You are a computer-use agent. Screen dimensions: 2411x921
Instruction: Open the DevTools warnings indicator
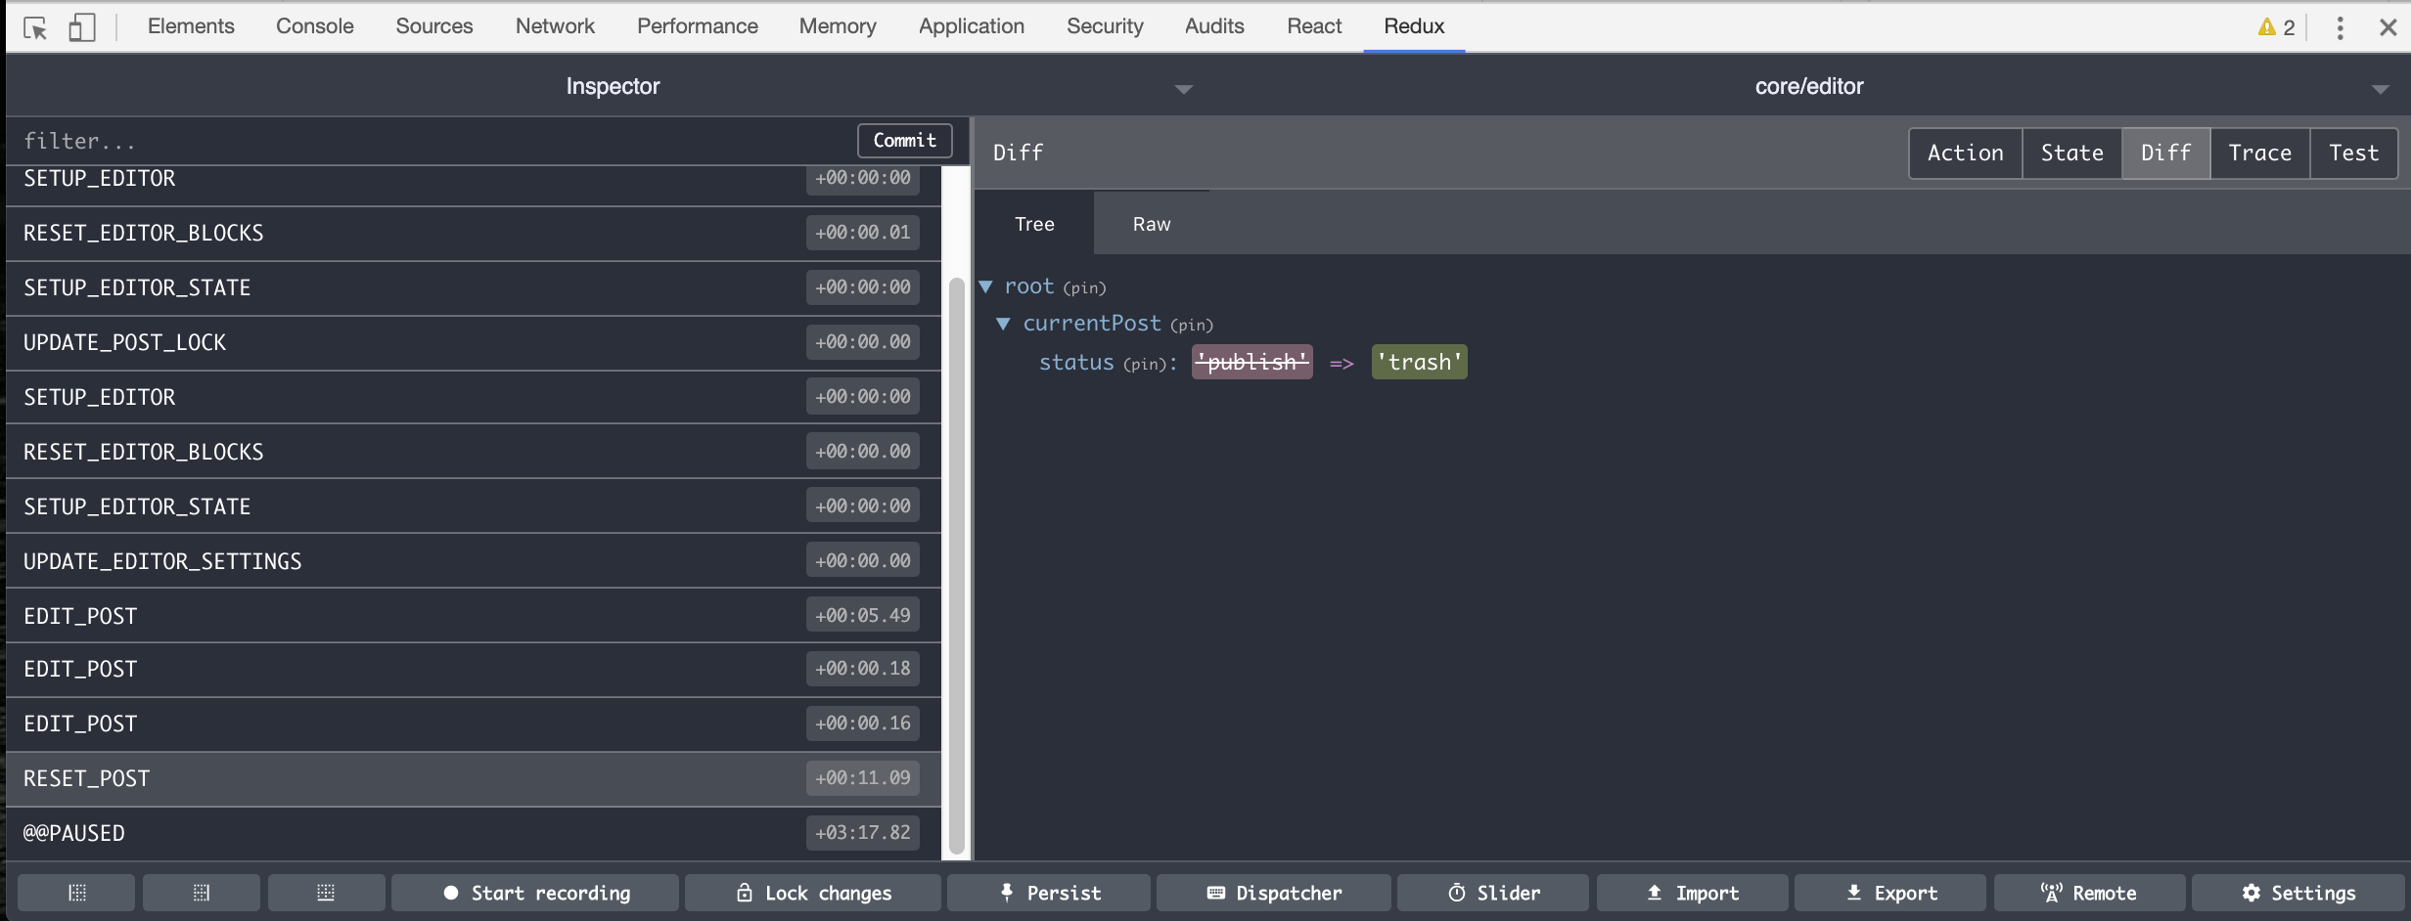(2277, 27)
